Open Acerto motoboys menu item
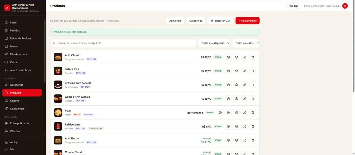 coord(22,70)
